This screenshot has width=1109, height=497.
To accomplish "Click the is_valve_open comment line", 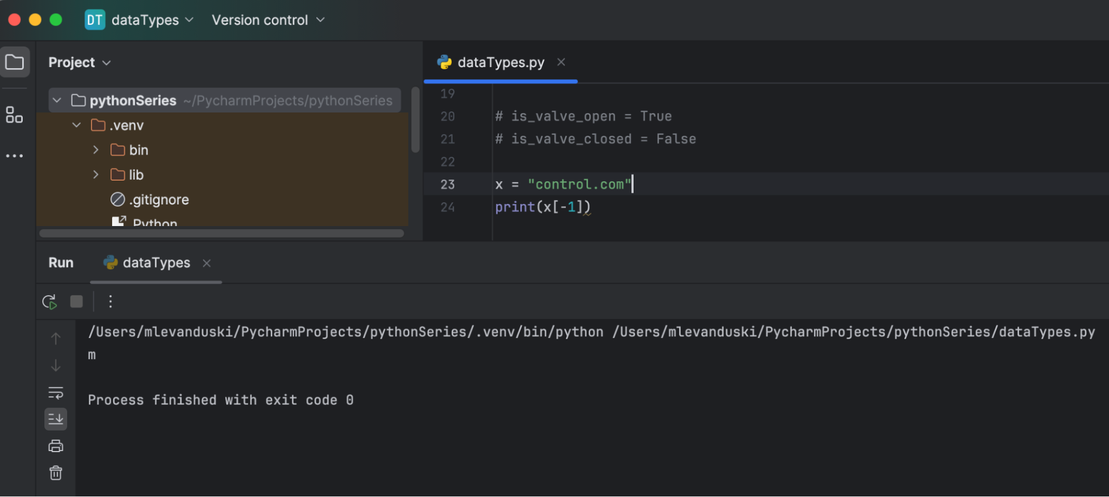I will pos(584,116).
